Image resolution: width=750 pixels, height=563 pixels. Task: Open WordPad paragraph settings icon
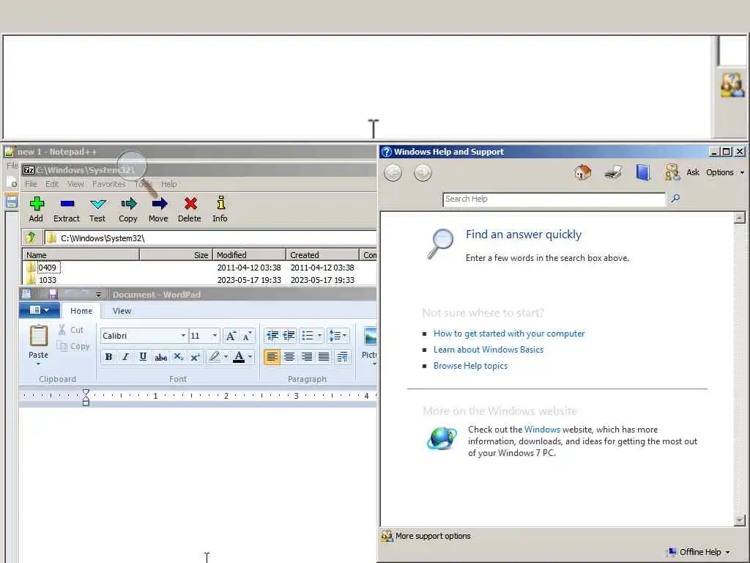pyautogui.click(x=343, y=357)
